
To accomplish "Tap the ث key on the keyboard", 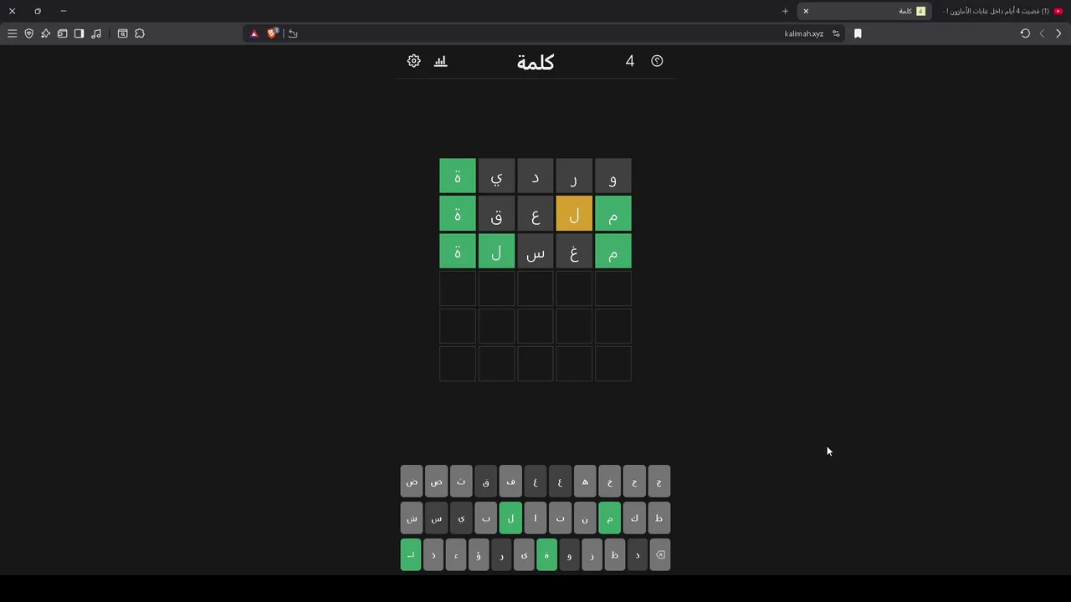I will [461, 482].
